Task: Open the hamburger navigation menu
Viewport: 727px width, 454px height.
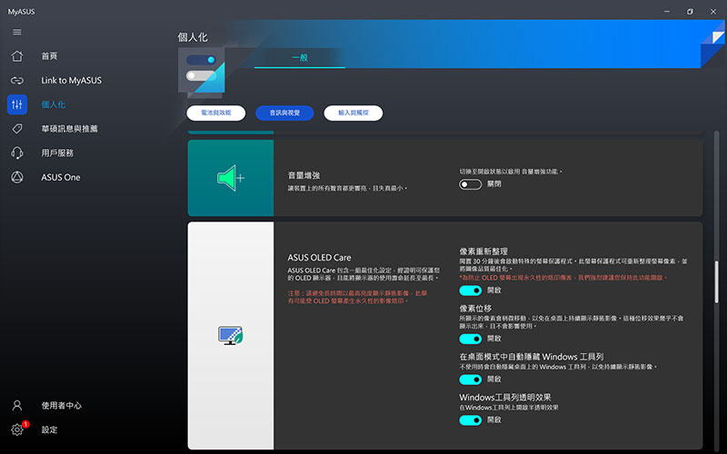Action: point(17,32)
